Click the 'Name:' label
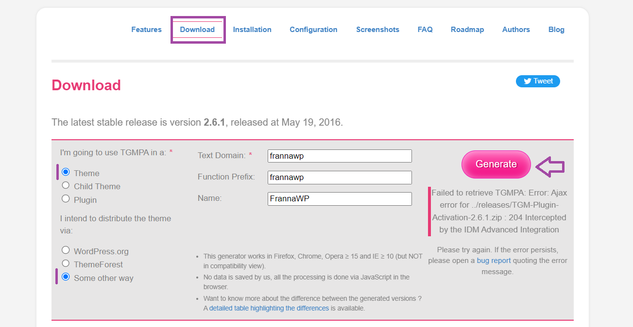This screenshot has width=633, height=327. (x=209, y=198)
